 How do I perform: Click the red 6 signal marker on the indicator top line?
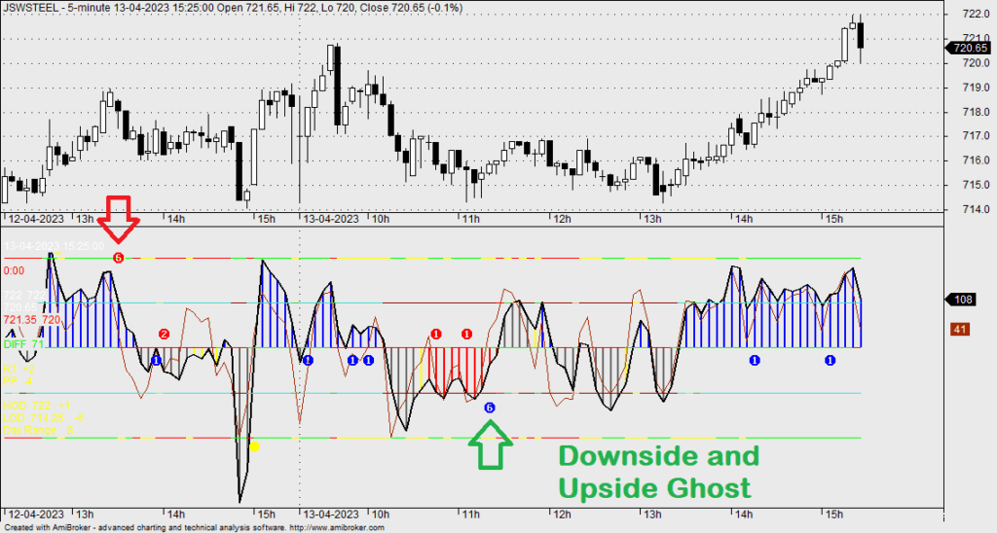pyautogui.click(x=118, y=258)
